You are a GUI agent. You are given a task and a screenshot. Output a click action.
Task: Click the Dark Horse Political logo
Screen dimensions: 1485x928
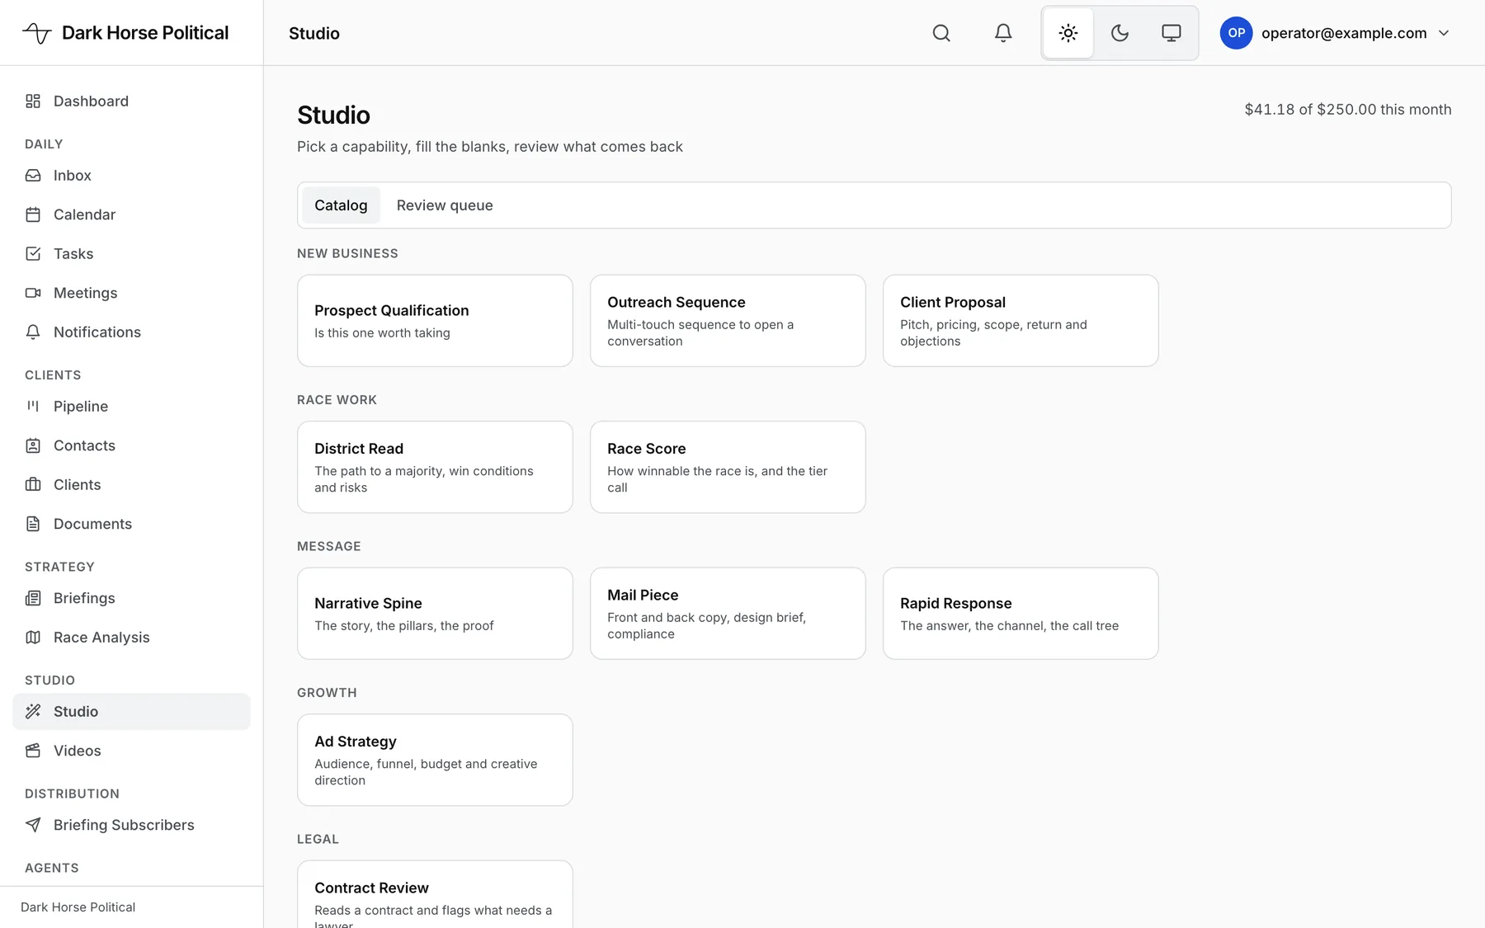[x=125, y=33]
